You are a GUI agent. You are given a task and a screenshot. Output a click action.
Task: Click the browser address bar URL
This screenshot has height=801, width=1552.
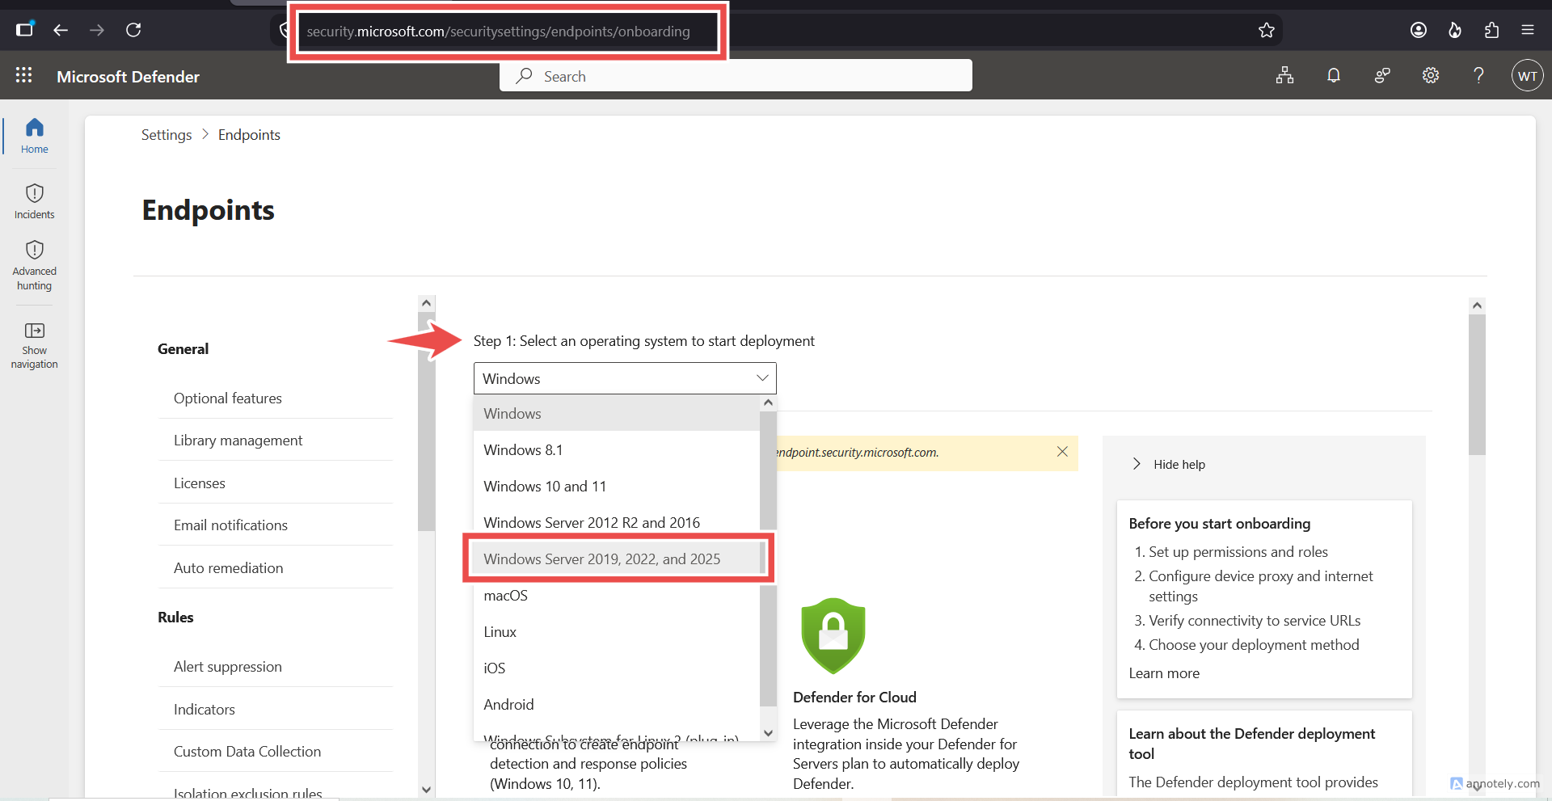point(498,32)
